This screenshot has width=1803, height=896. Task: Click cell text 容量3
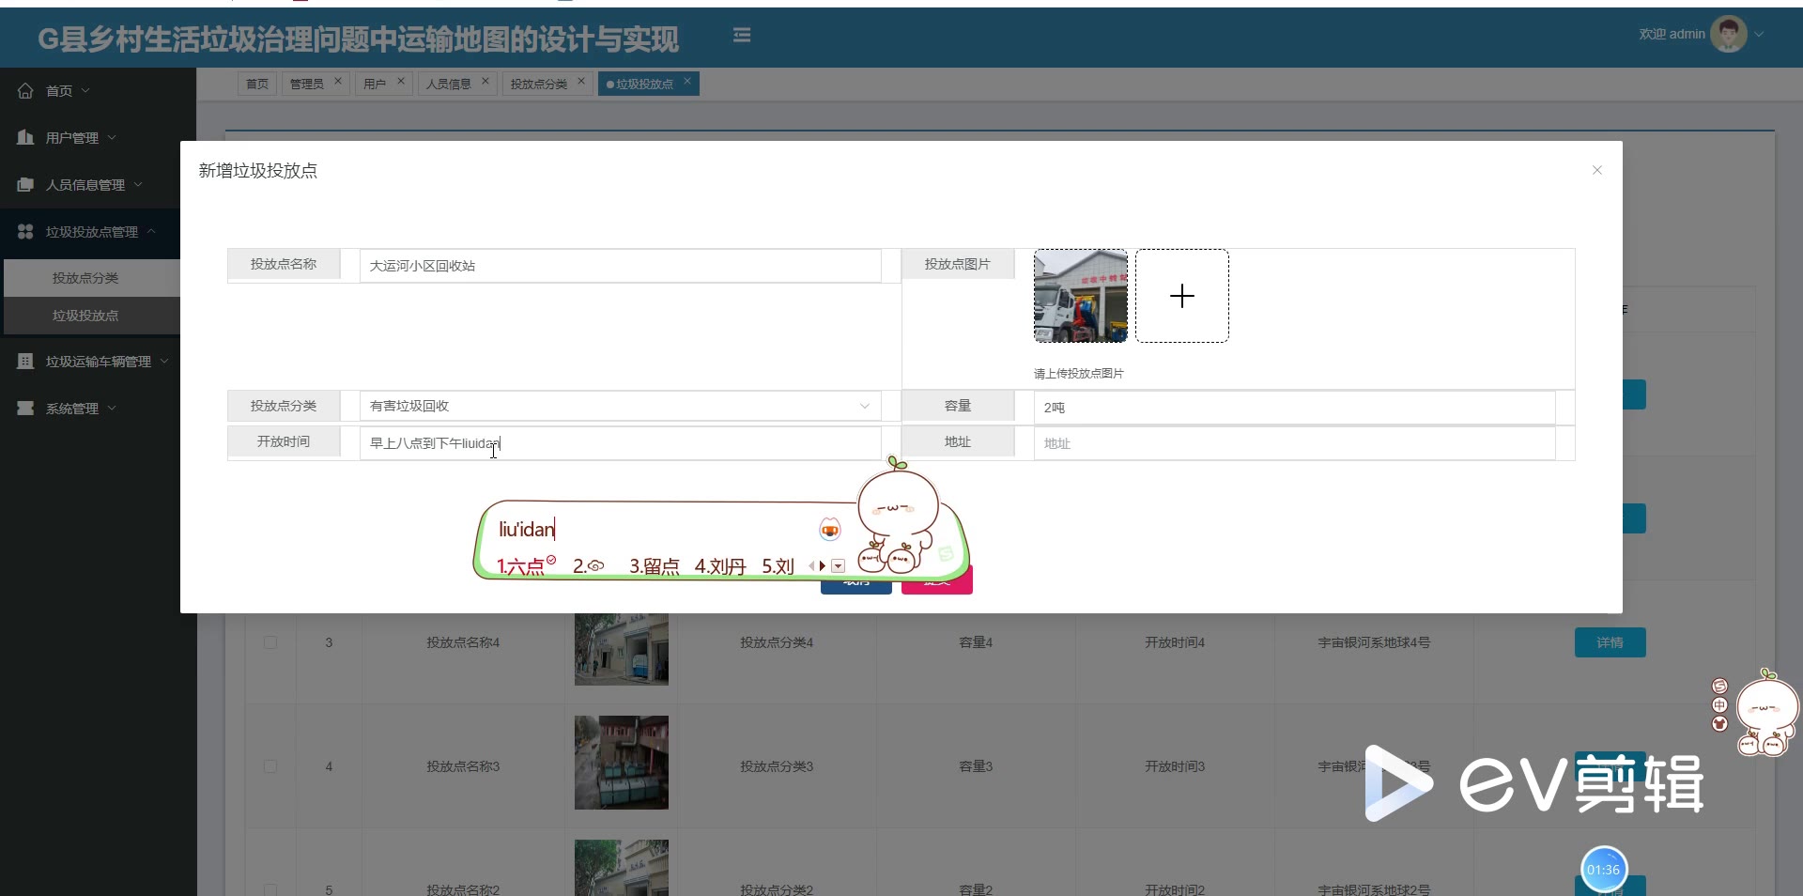coord(976,766)
